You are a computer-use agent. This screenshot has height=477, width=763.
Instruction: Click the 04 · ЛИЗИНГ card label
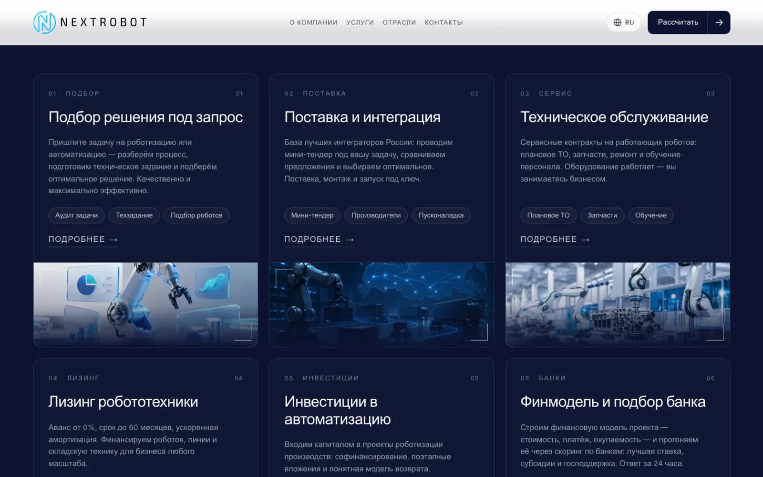click(74, 378)
